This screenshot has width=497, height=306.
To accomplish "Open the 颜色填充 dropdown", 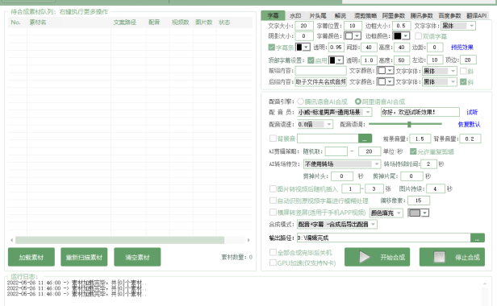I will pos(386,213).
